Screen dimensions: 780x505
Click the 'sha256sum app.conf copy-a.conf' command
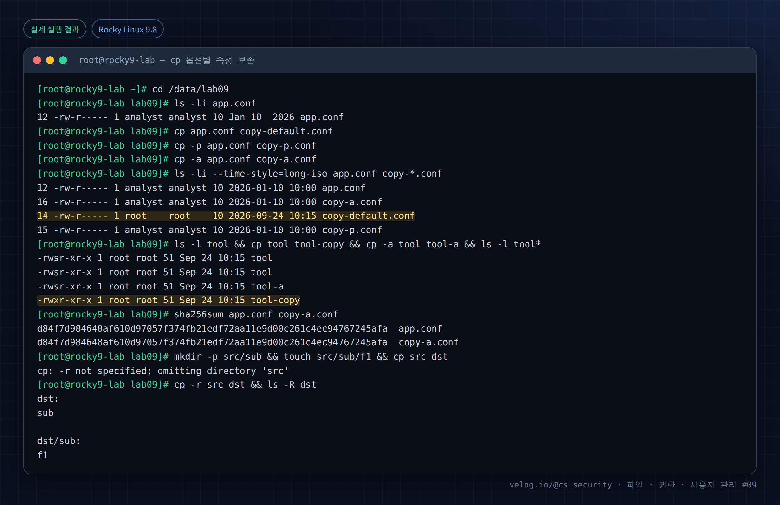point(188,314)
